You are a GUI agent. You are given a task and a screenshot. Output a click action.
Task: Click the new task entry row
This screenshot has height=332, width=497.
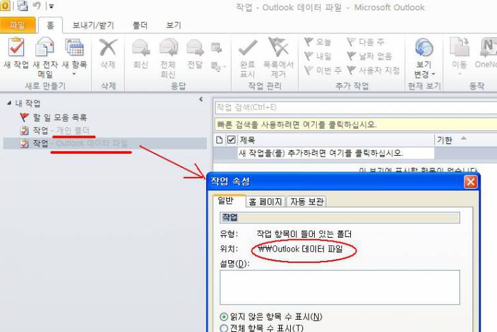coord(336,153)
